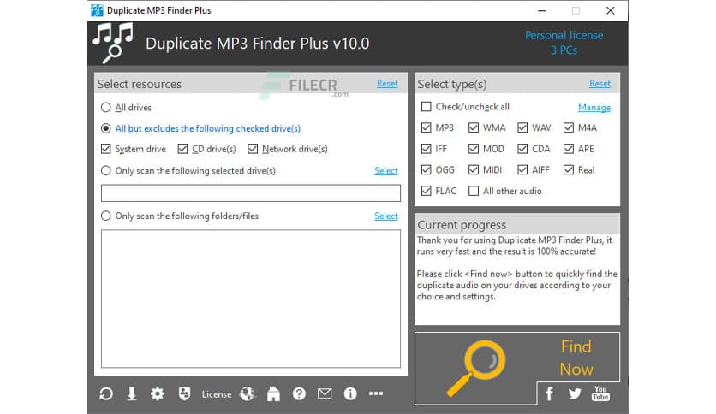Click the envelope email icon
Viewport: 716px width, 414px height.
pos(325,393)
